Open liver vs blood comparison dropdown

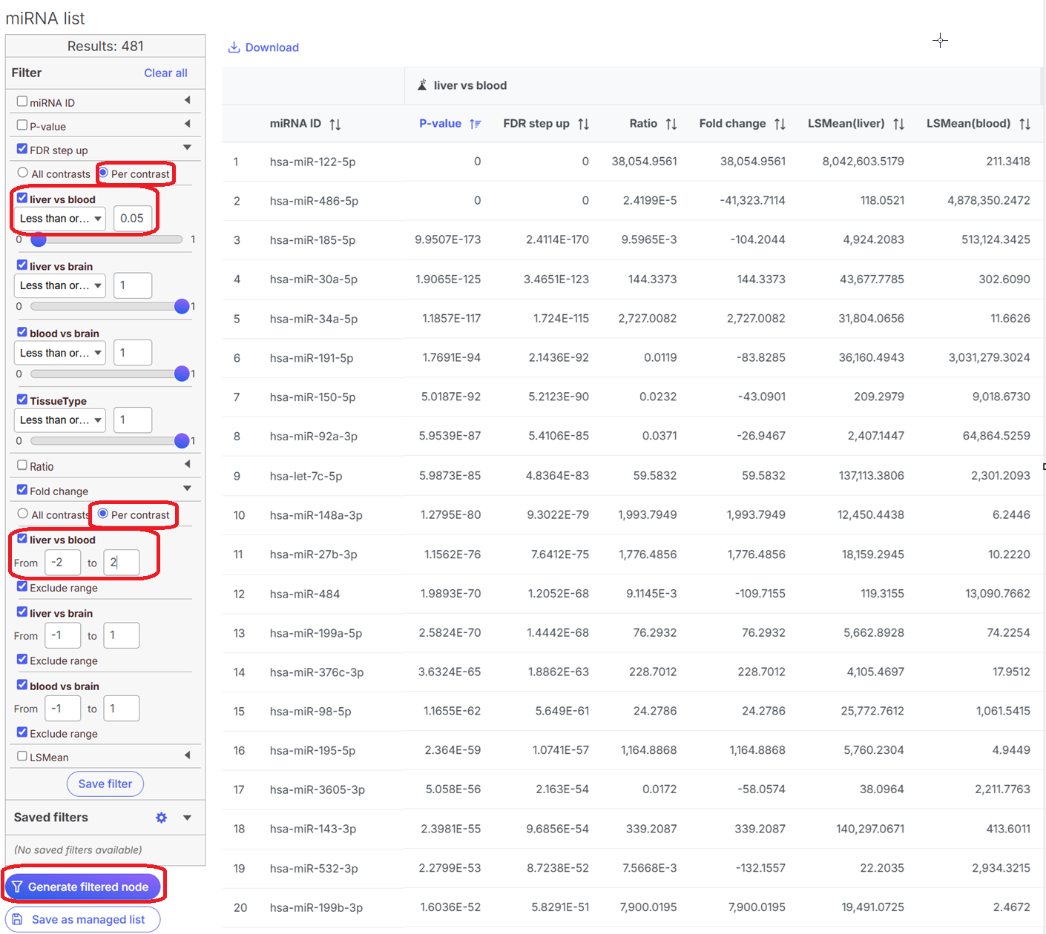click(59, 219)
